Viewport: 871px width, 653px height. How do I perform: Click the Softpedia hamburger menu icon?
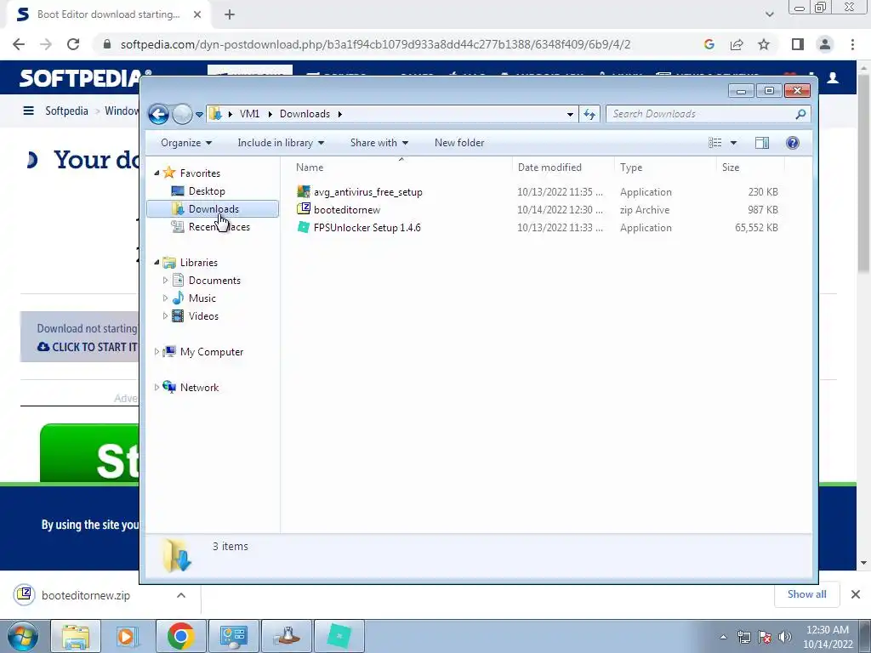[x=28, y=111]
